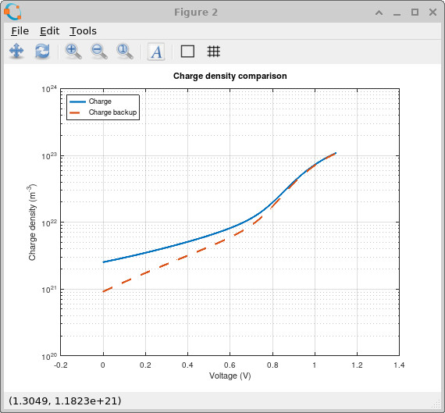Click y-axis tick label 10^20
Screen dimensions: 445x413
click(x=49, y=356)
